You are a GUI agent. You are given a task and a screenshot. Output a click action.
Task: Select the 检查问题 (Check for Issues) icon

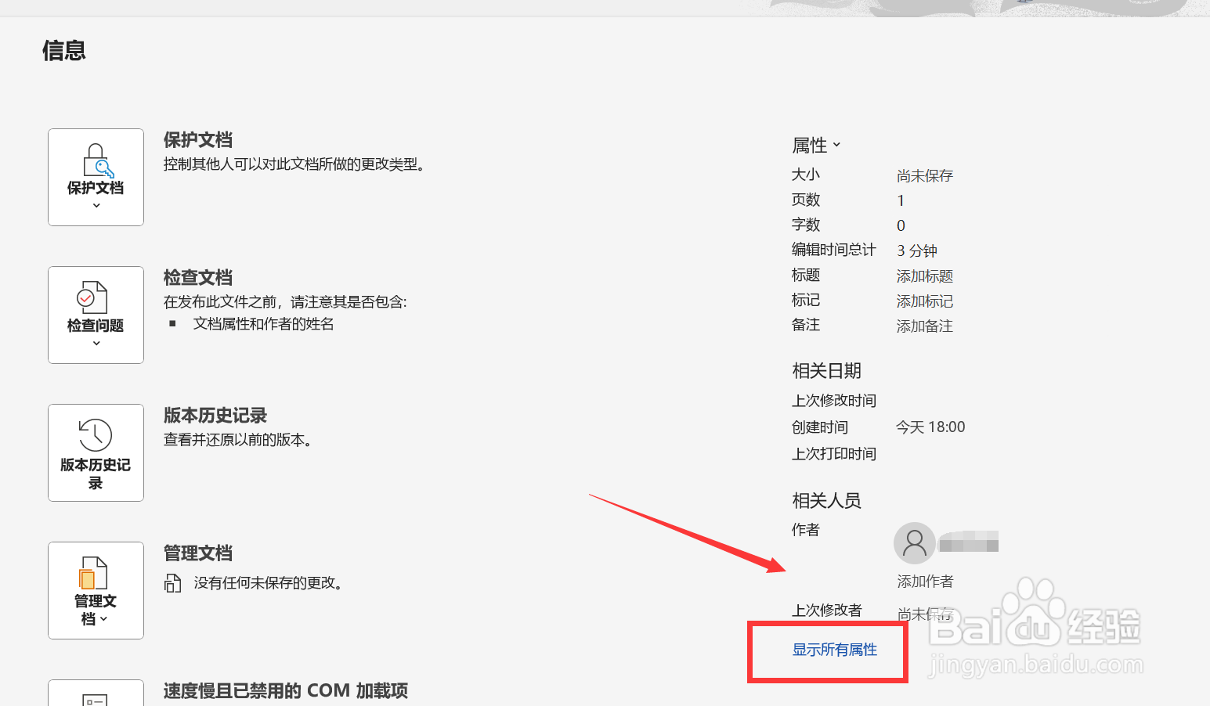pyautogui.click(x=96, y=315)
